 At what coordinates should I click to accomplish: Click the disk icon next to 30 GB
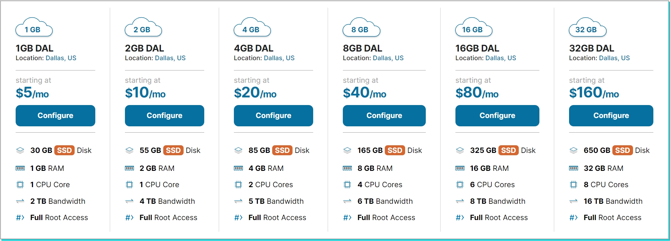click(20, 151)
